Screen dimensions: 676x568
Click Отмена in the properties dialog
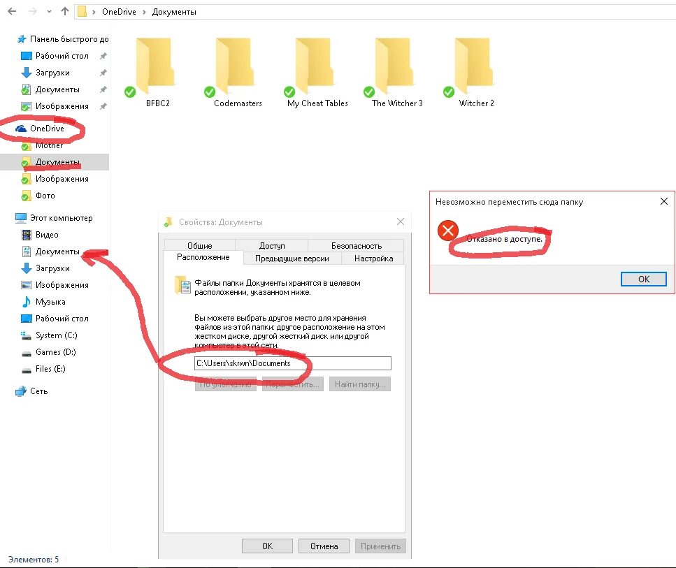coord(324,546)
